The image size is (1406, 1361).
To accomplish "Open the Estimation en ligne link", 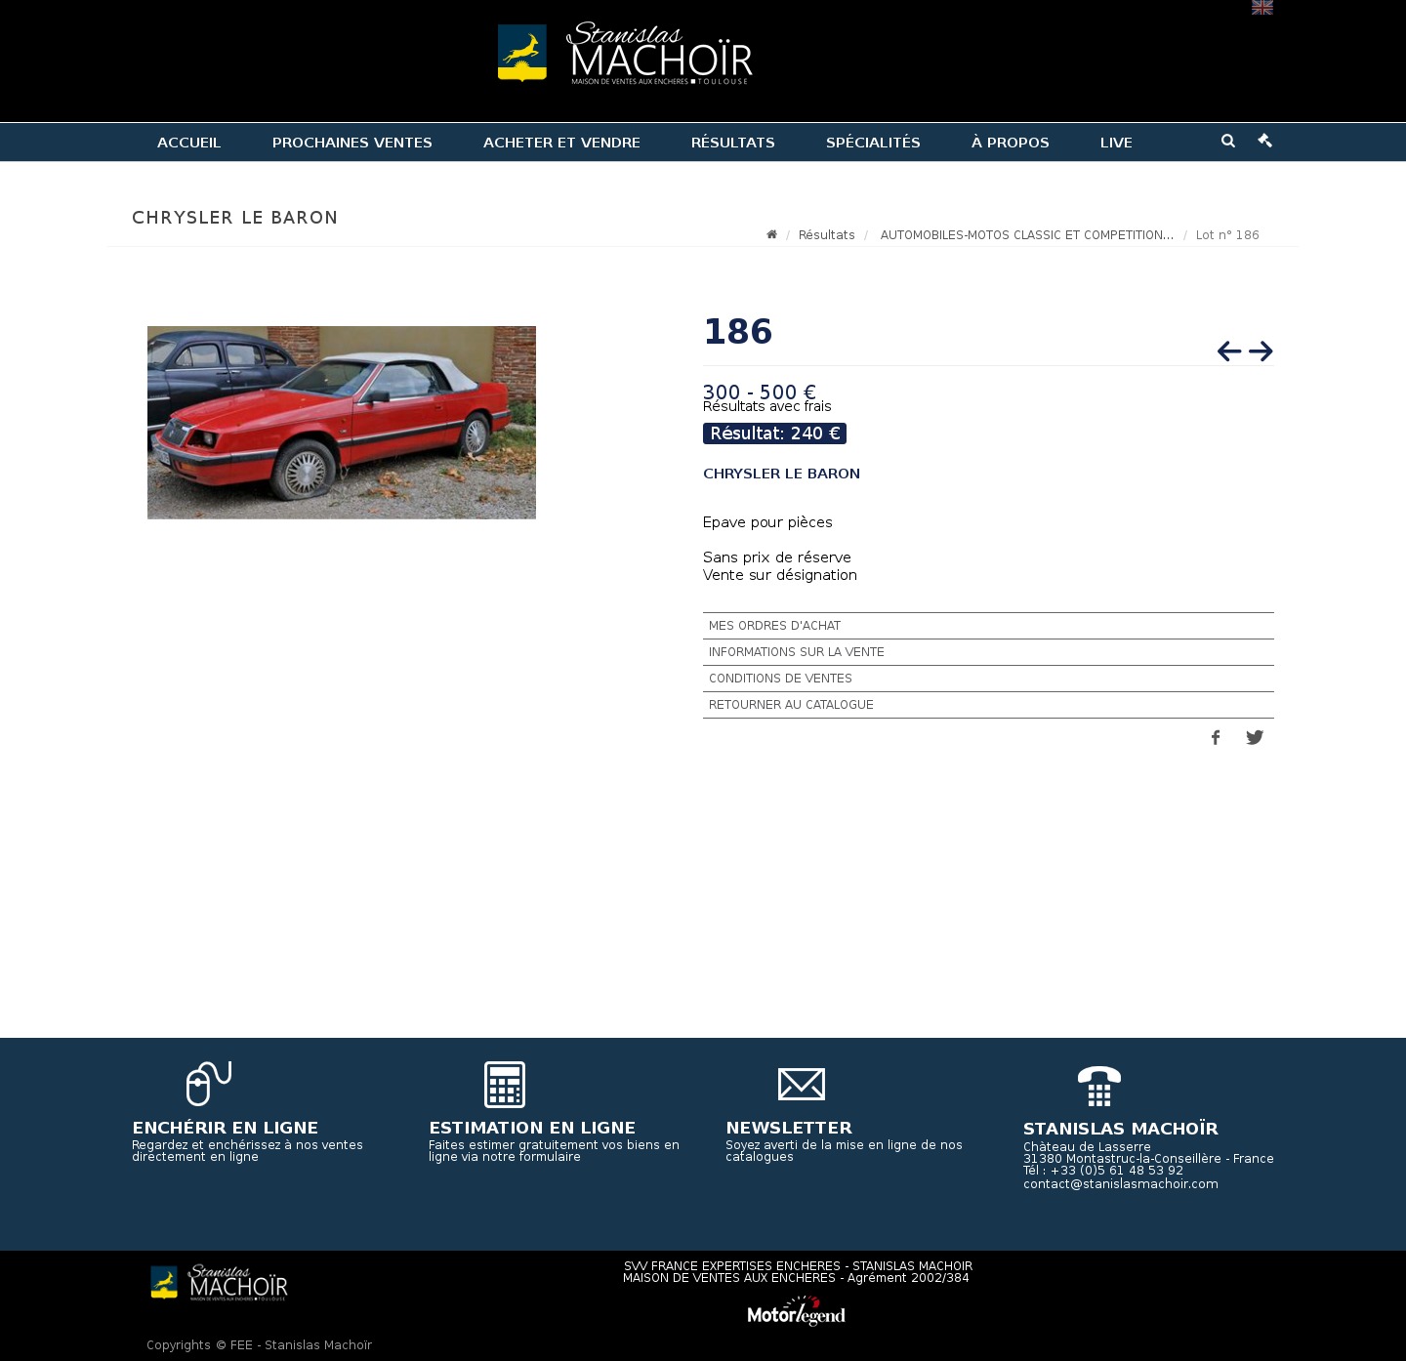I will [532, 1128].
